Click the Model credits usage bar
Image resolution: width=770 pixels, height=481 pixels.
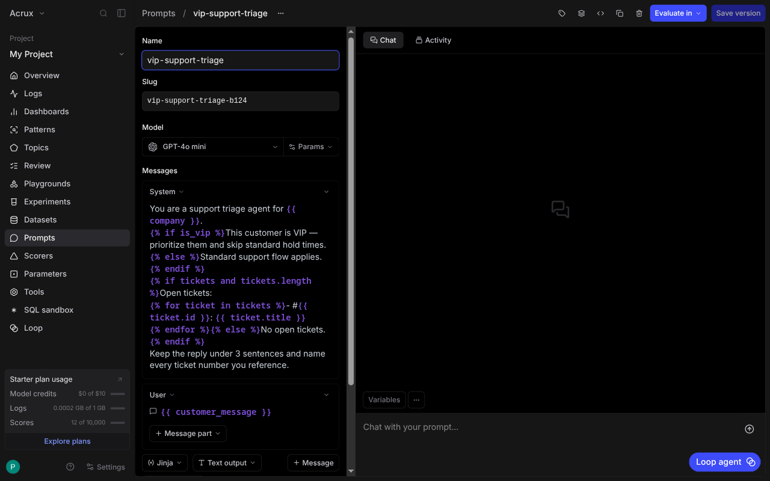(117, 394)
